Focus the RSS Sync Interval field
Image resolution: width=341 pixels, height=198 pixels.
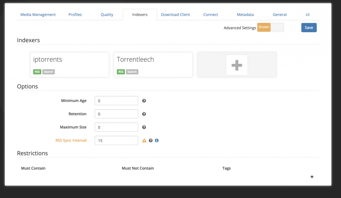[116, 141]
